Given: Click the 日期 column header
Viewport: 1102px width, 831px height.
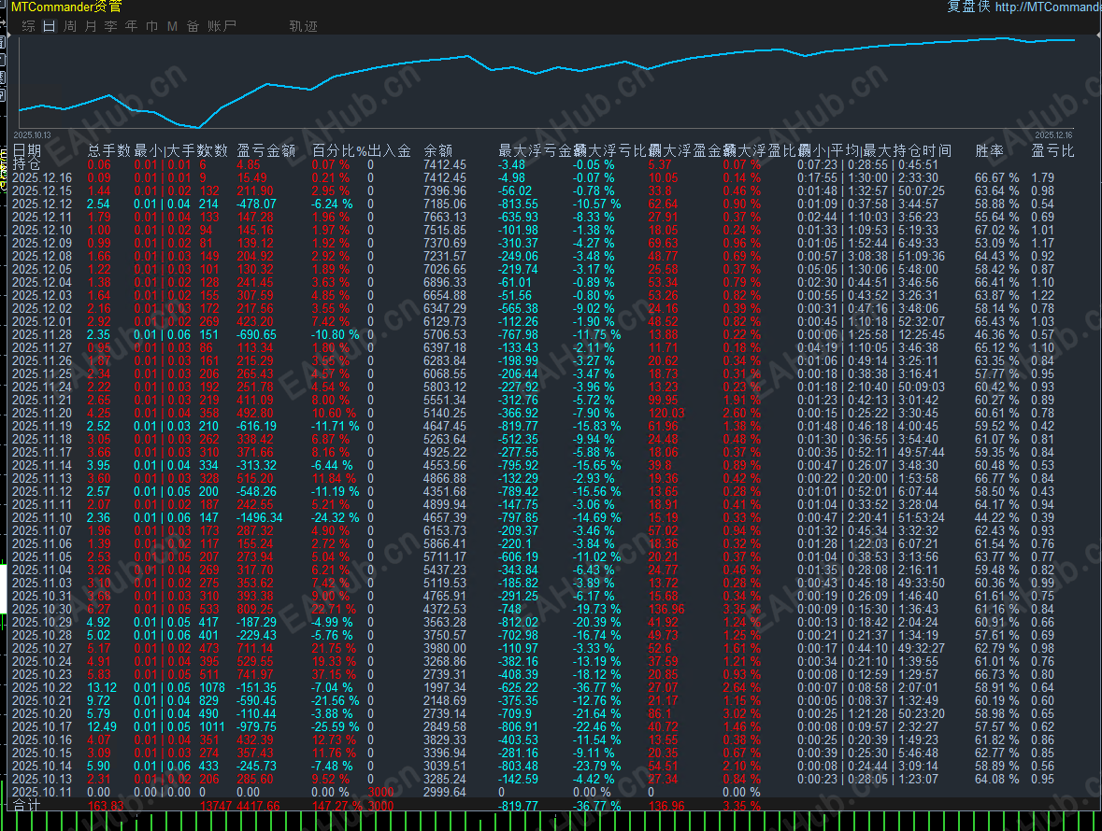Looking at the screenshot, I should (27, 150).
